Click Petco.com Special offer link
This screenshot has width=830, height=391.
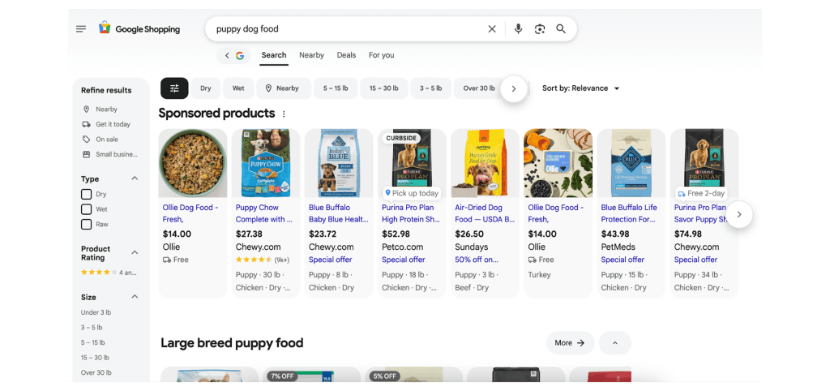coord(404,260)
